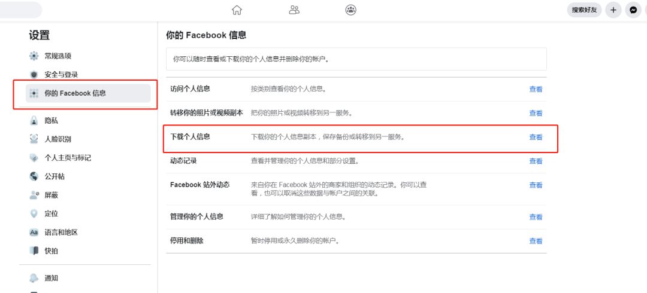647x293 pixels.
Task: Click the 设置 heading
Action: click(x=39, y=35)
